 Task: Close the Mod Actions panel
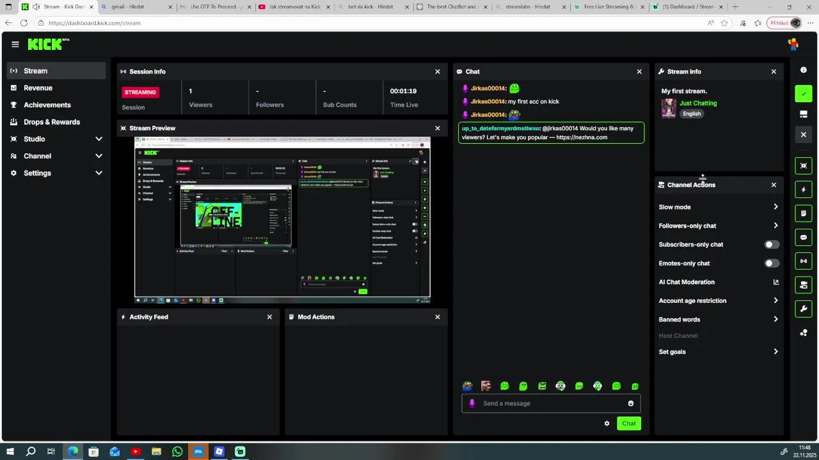click(438, 317)
